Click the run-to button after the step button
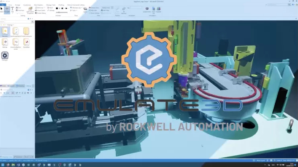This screenshot has width=298, height=167. (66, 8)
